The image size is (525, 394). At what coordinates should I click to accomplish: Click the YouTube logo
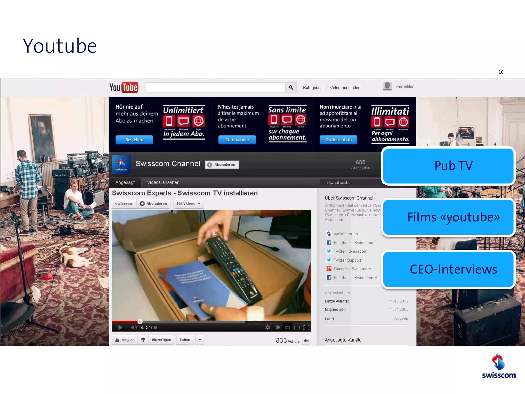pos(124,87)
